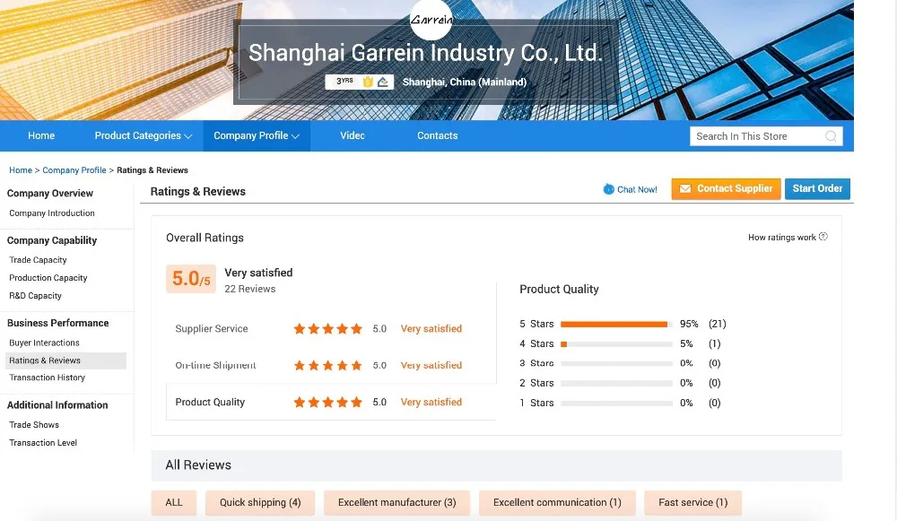The width and height of the screenshot is (897, 521).
Task: Open Production Capacity in sidebar
Action: point(48,277)
